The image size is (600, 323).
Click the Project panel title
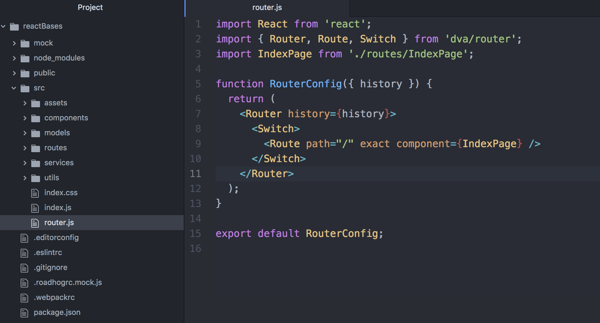pyautogui.click(x=90, y=7)
